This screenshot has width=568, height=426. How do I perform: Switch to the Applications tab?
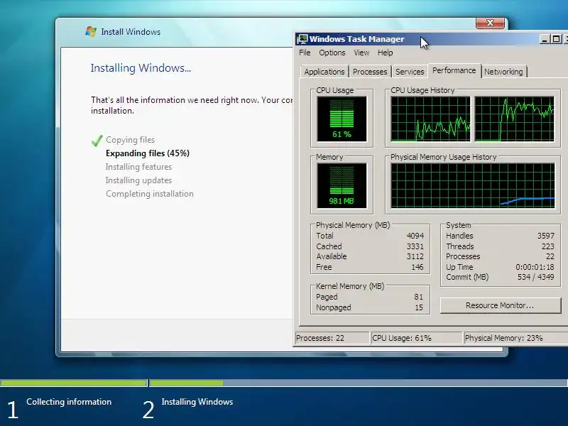click(324, 72)
